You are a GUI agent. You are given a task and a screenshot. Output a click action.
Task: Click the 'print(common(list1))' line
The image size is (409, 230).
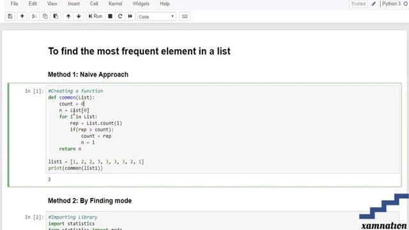(75, 168)
